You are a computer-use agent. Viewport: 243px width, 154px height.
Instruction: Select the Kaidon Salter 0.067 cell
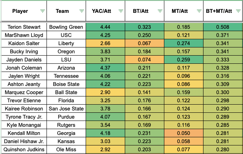[145, 43]
